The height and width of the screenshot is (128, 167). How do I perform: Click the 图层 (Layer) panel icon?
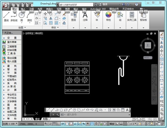(x=73, y=15)
